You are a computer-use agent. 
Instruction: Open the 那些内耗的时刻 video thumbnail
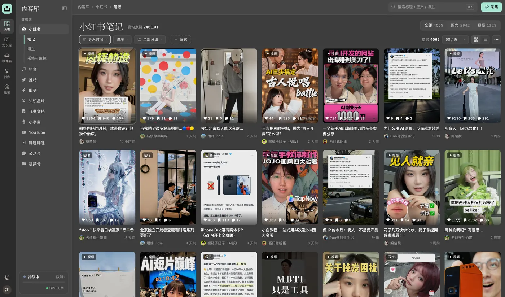107,86
